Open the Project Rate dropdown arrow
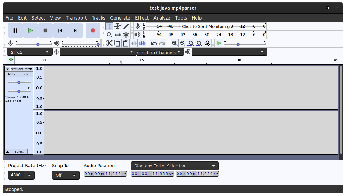This screenshot has width=346, height=196. [x=29, y=176]
